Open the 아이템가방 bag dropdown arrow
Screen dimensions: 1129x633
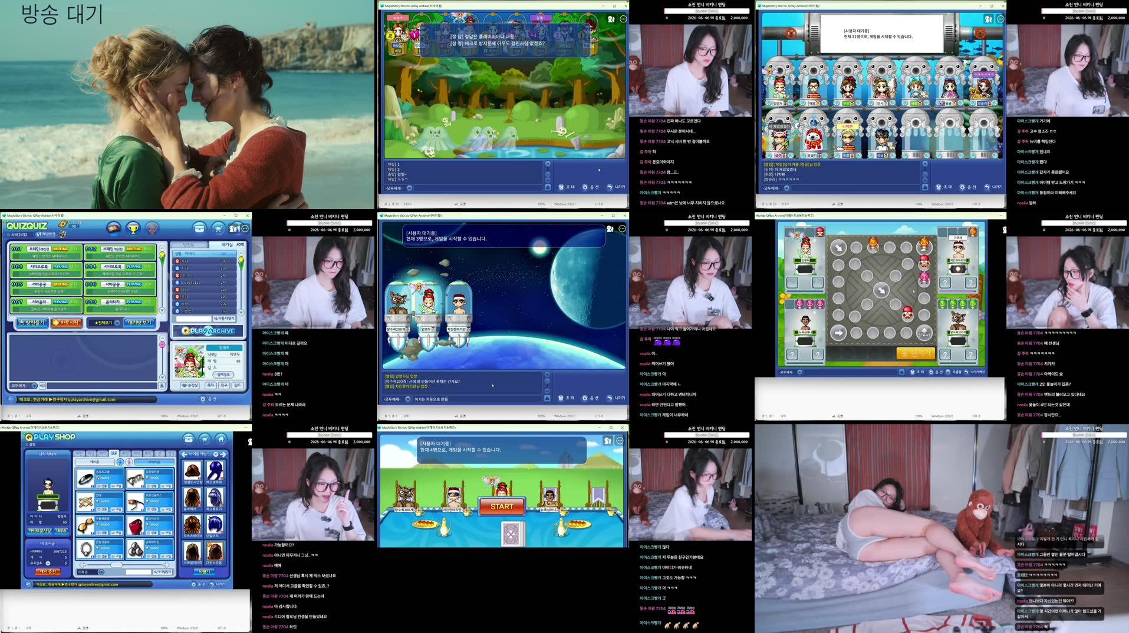coord(216,454)
